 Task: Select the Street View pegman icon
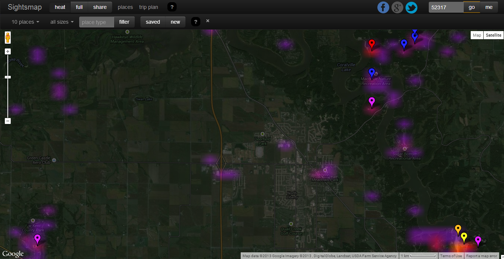pos(8,37)
